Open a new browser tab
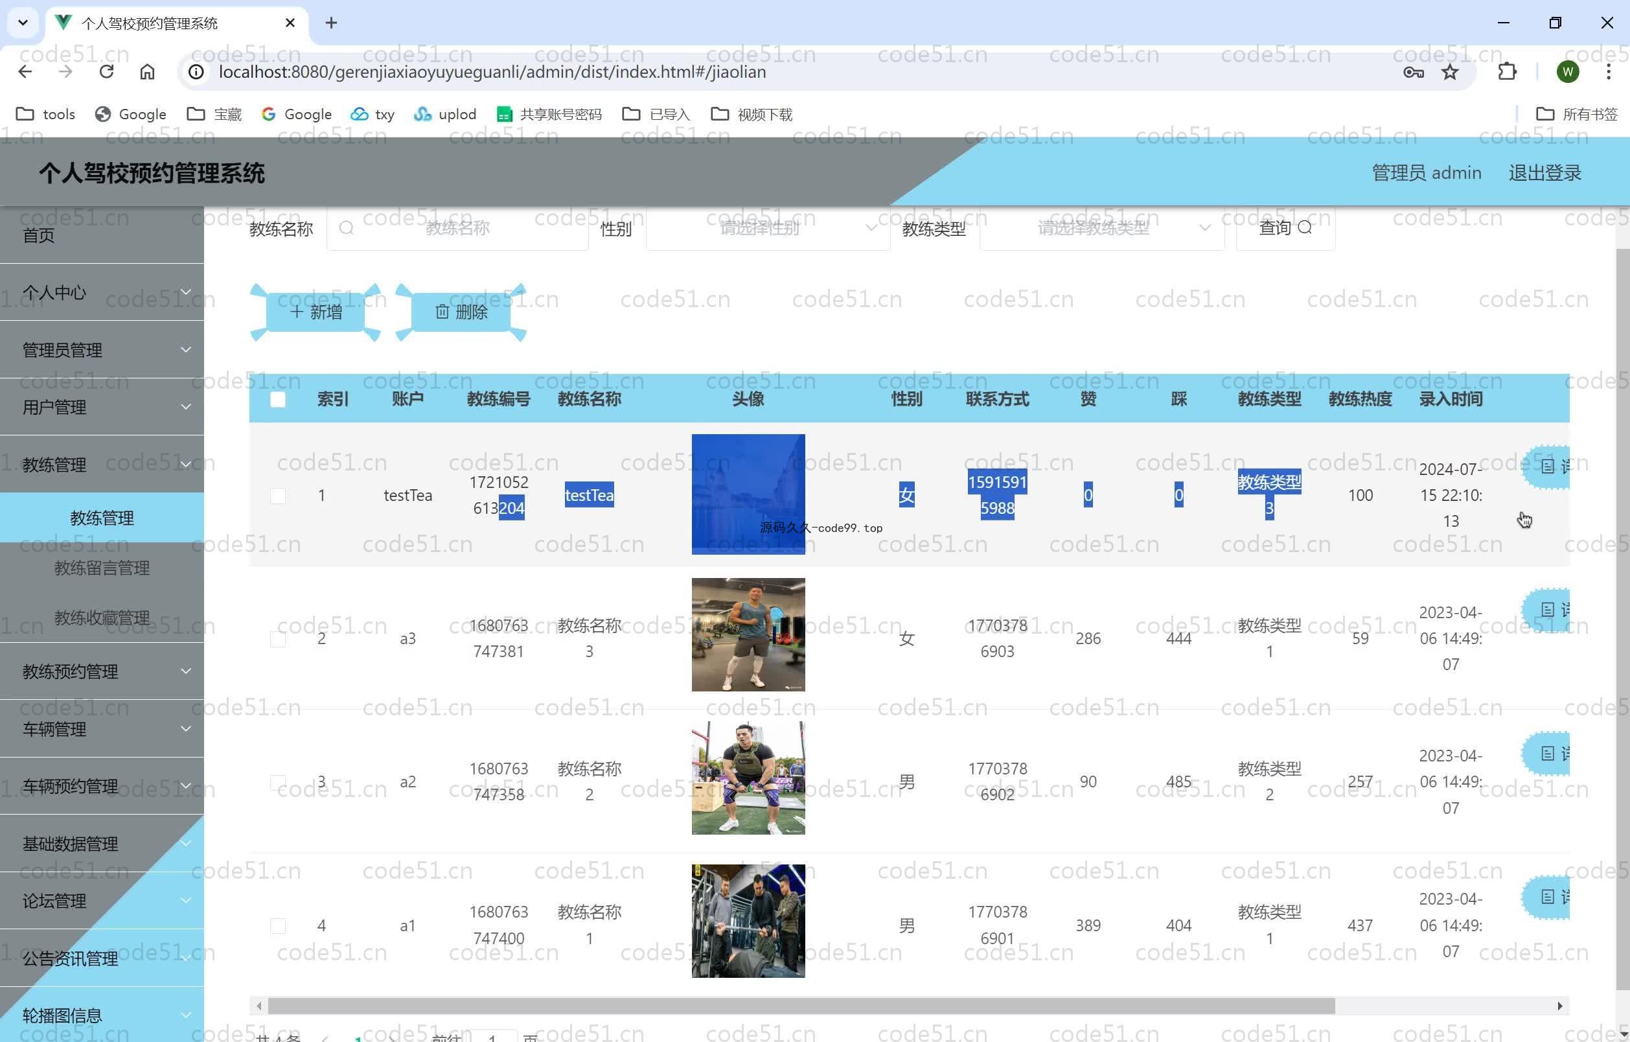 [x=331, y=23]
